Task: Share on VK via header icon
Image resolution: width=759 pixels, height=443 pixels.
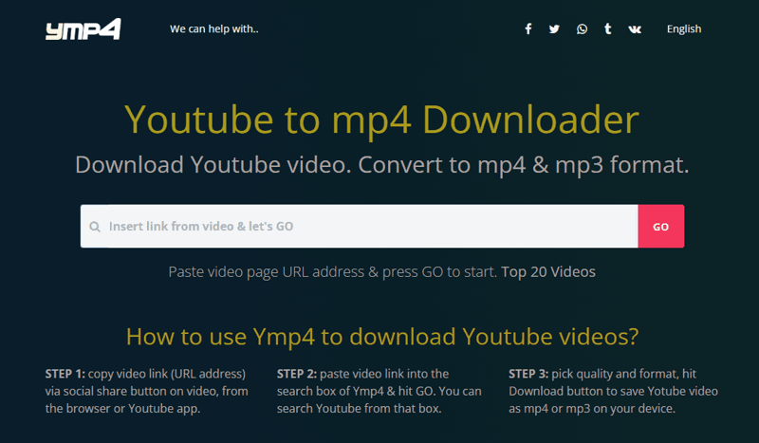Action: click(x=635, y=29)
